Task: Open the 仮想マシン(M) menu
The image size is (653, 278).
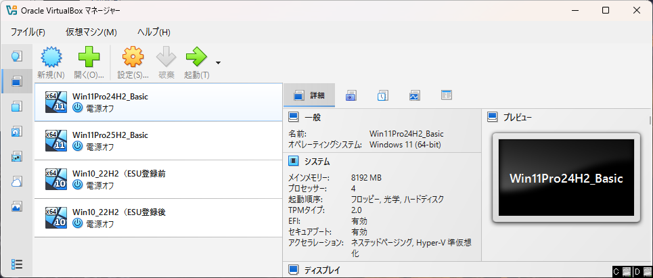Action: (x=91, y=32)
